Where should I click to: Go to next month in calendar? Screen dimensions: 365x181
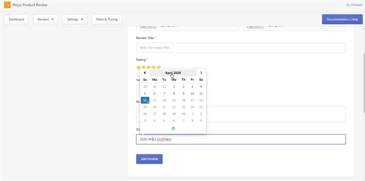pyautogui.click(x=201, y=73)
